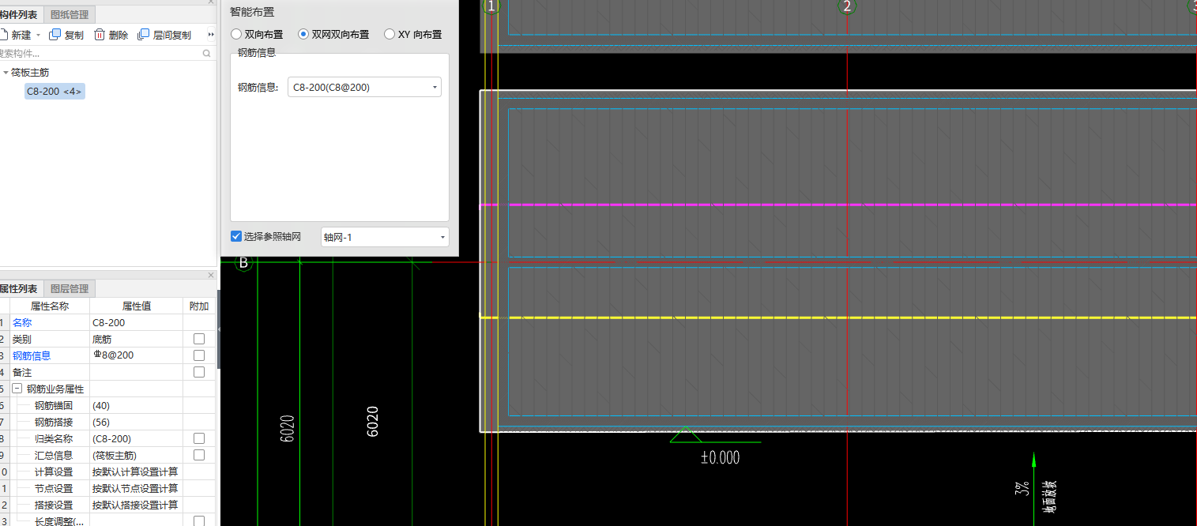
Task: Click the 节点设置 value 按默认节点设置计算
Action: [x=136, y=488]
